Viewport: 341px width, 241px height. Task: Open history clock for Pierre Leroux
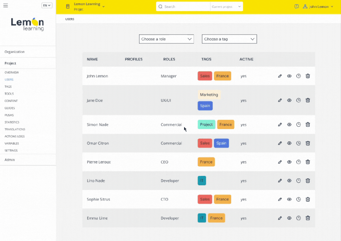point(298,162)
